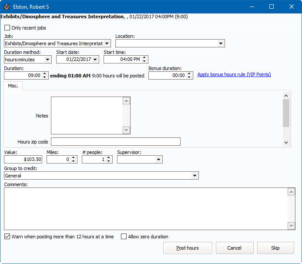Enable Only recent jobs checkbox
This screenshot has height=264, width=302.
(x=7, y=28)
